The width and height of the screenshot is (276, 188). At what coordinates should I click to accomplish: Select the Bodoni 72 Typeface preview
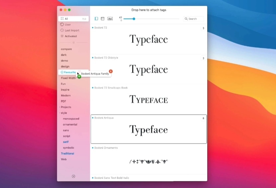148,39
